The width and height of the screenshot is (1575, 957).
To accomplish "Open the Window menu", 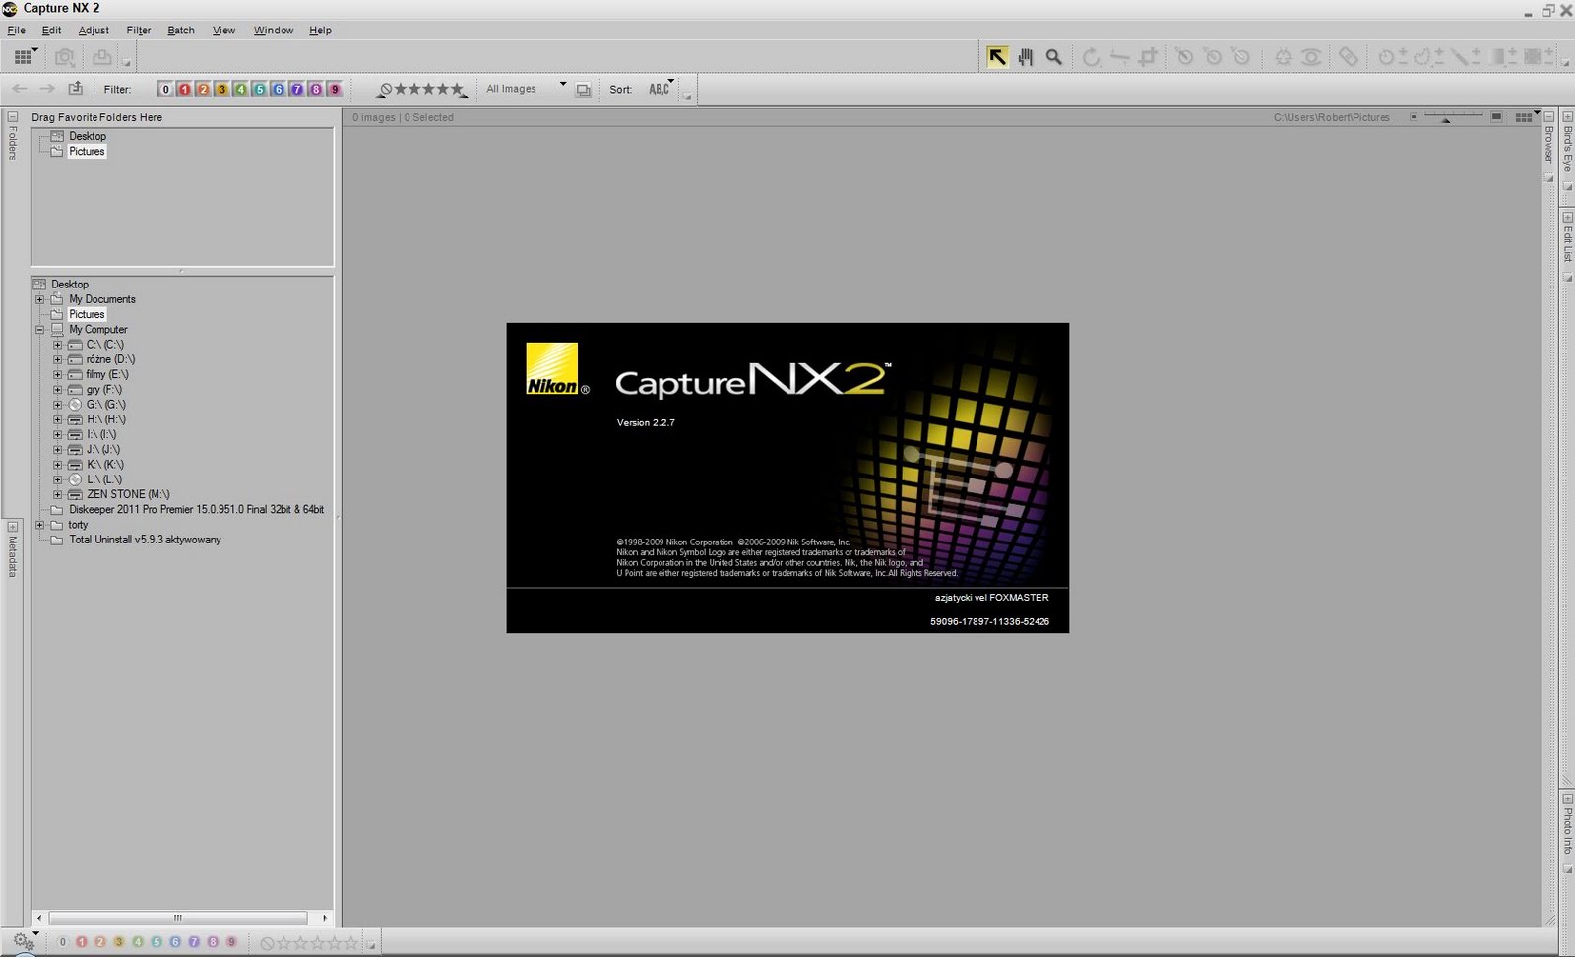I will coord(274,31).
